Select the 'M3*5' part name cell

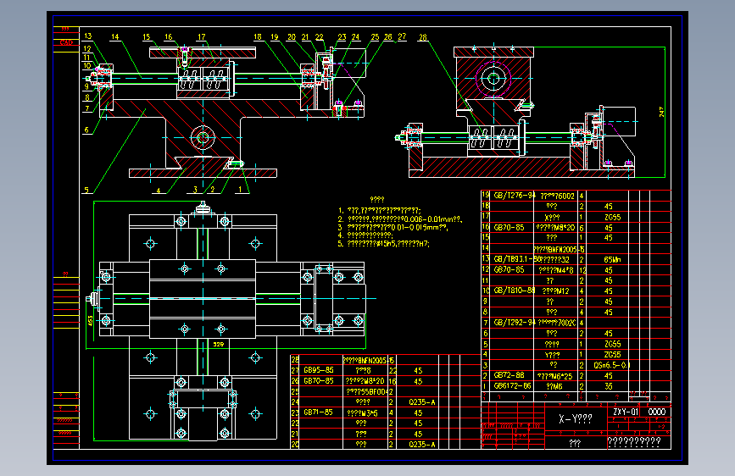(362, 413)
